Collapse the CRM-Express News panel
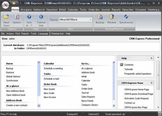This screenshot has width=162, height=116. 151,83
